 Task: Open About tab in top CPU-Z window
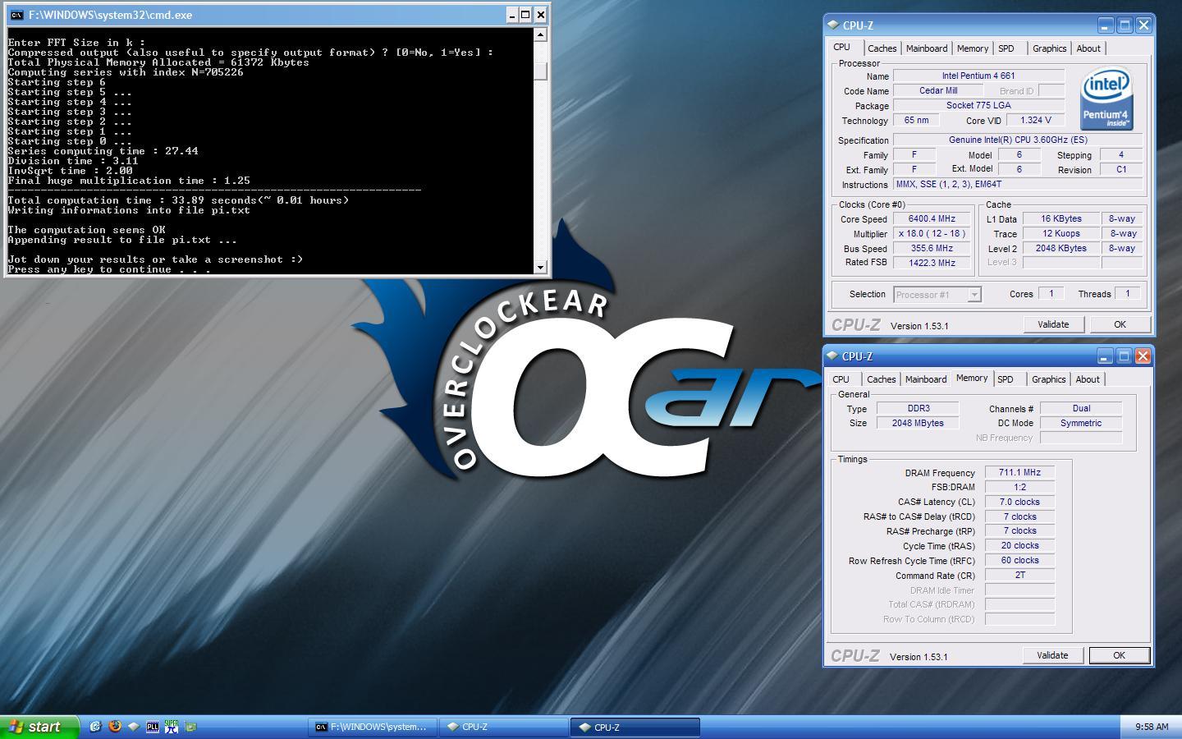[1088, 48]
